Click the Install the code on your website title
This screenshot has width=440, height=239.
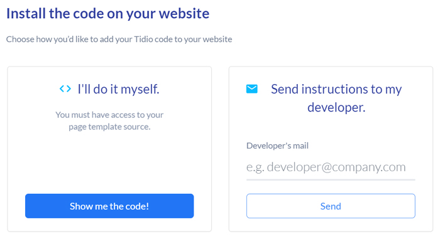point(107,13)
